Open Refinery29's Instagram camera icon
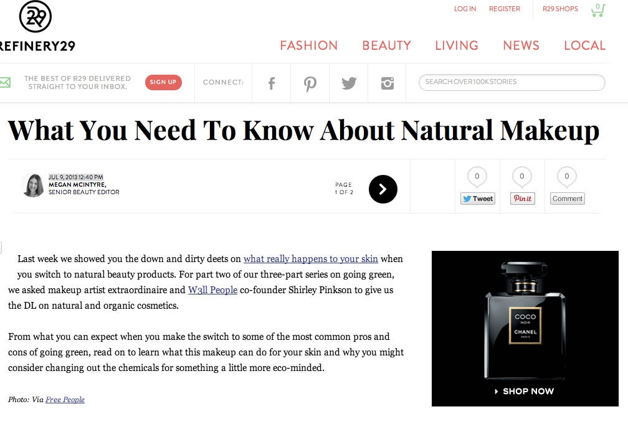Image resolution: width=628 pixels, height=432 pixels. (x=388, y=83)
